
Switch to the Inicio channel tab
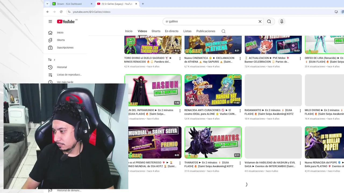(129, 31)
